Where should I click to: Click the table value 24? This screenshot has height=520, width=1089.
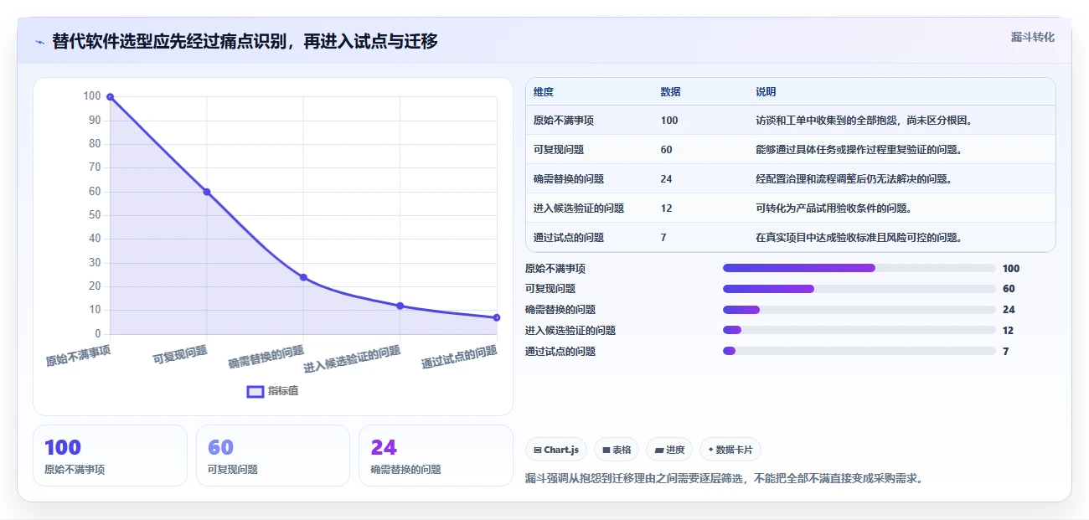[666, 179]
